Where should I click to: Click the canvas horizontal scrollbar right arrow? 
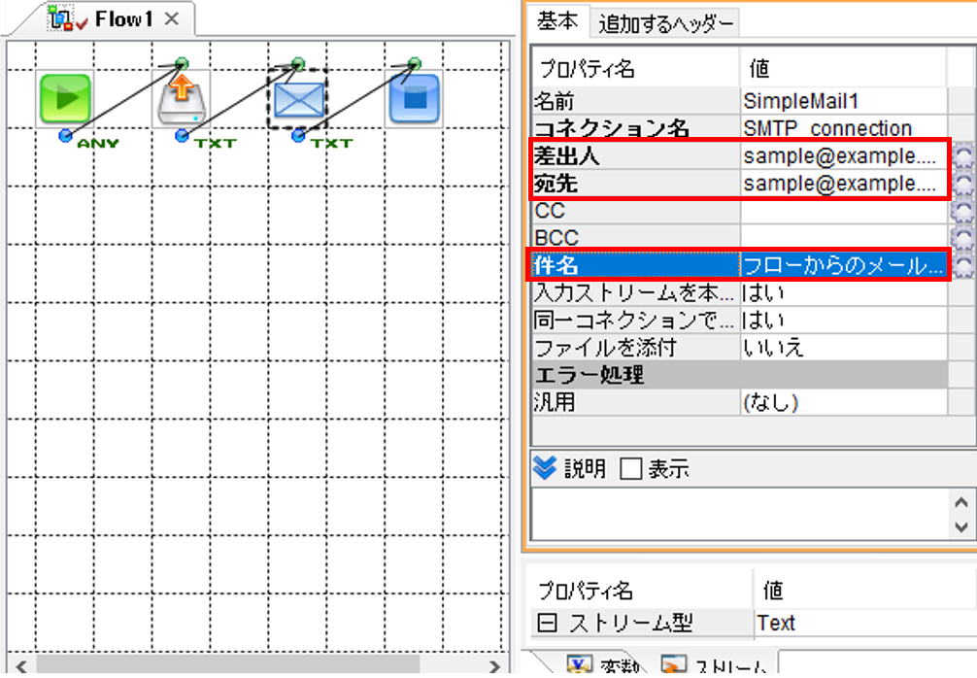click(495, 666)
